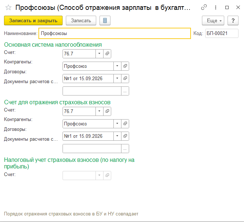Expand account dropdown in страховых взносов section
Image resolution: width=244 pixels, height=222 pixels.
[99, 111]
